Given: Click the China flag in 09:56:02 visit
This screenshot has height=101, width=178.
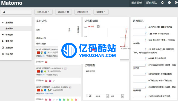Looking at the screenshot, I should tap(38, 53).
